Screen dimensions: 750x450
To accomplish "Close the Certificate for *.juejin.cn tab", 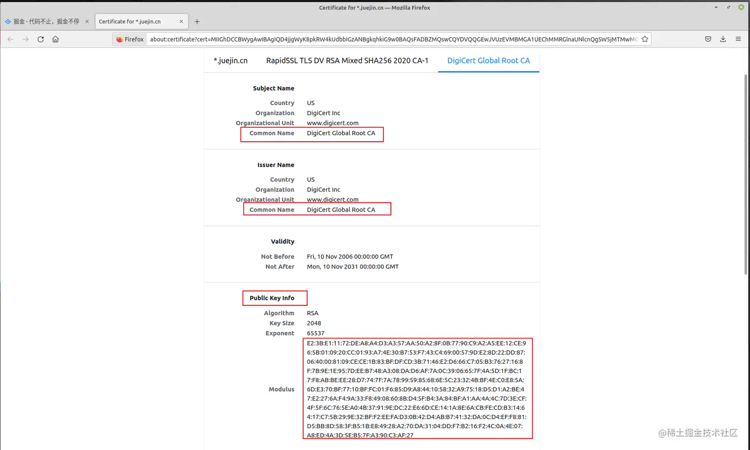I will [181, 21].
